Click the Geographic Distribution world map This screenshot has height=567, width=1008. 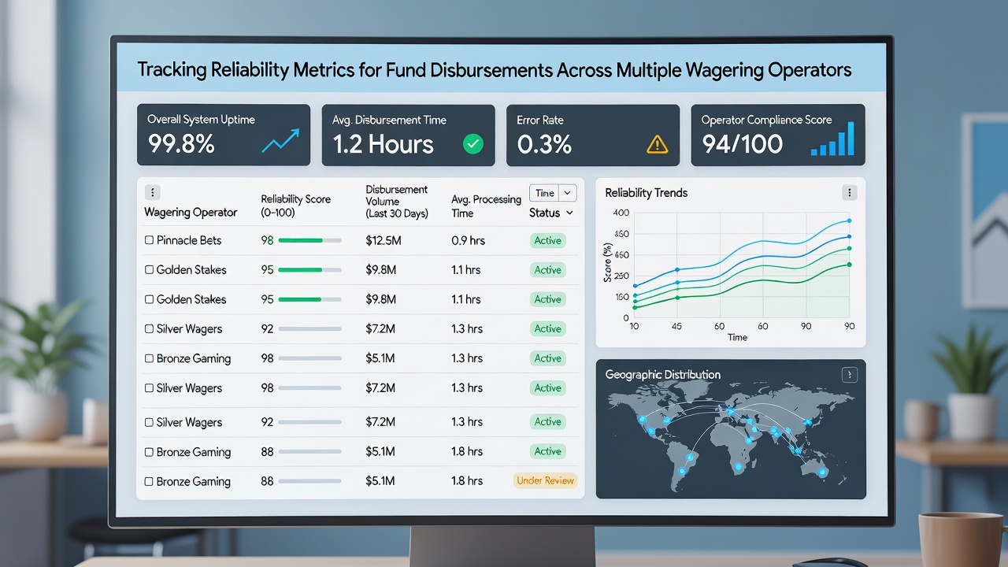click(729, 436)
